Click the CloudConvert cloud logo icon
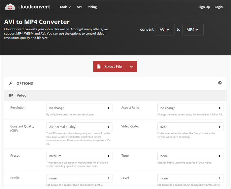The image size is (231, 189). [x=11, y=7]
